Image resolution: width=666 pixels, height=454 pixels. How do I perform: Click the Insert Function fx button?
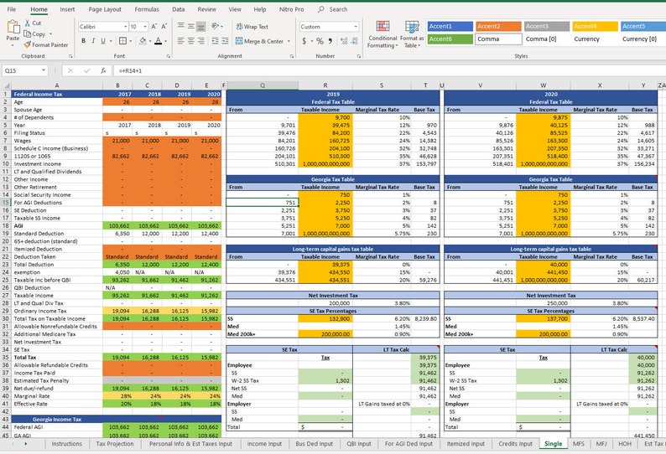point(103,71)
